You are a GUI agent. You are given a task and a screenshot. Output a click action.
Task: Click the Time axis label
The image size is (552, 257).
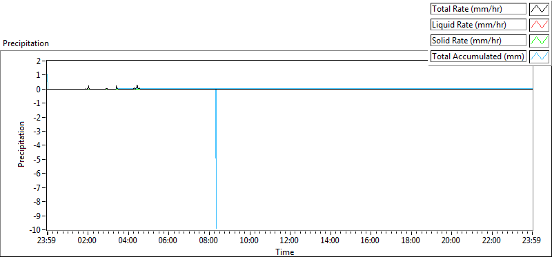click(285, 251)
